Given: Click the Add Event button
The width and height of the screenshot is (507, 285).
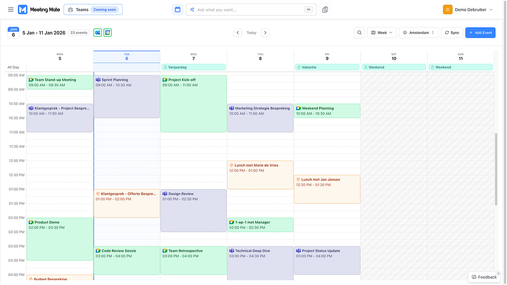Looking at the screenshot, I should pos(480,33).
